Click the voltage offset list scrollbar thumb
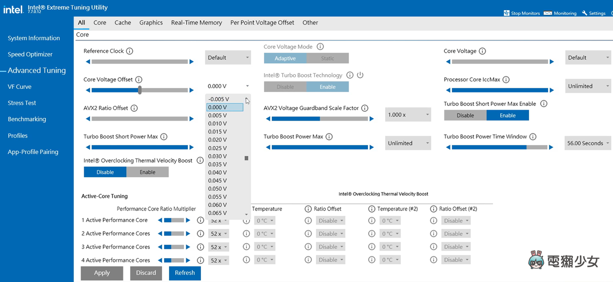This screenshot has width=613, height=282. tap(246, 158)
